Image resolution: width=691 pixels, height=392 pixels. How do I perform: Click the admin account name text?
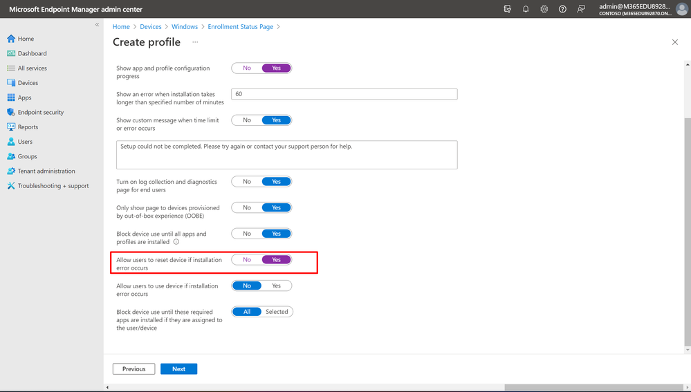point(634,6)
